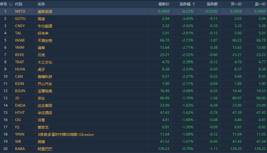The image size is (267, 153).
Task: Select the GOTU ticker code
Action: [20, 19]
